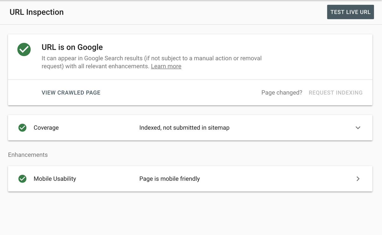Screen dimensions: 382x235
Task: Click the Mobile Usability green check icon
Action: coord(22,179)
